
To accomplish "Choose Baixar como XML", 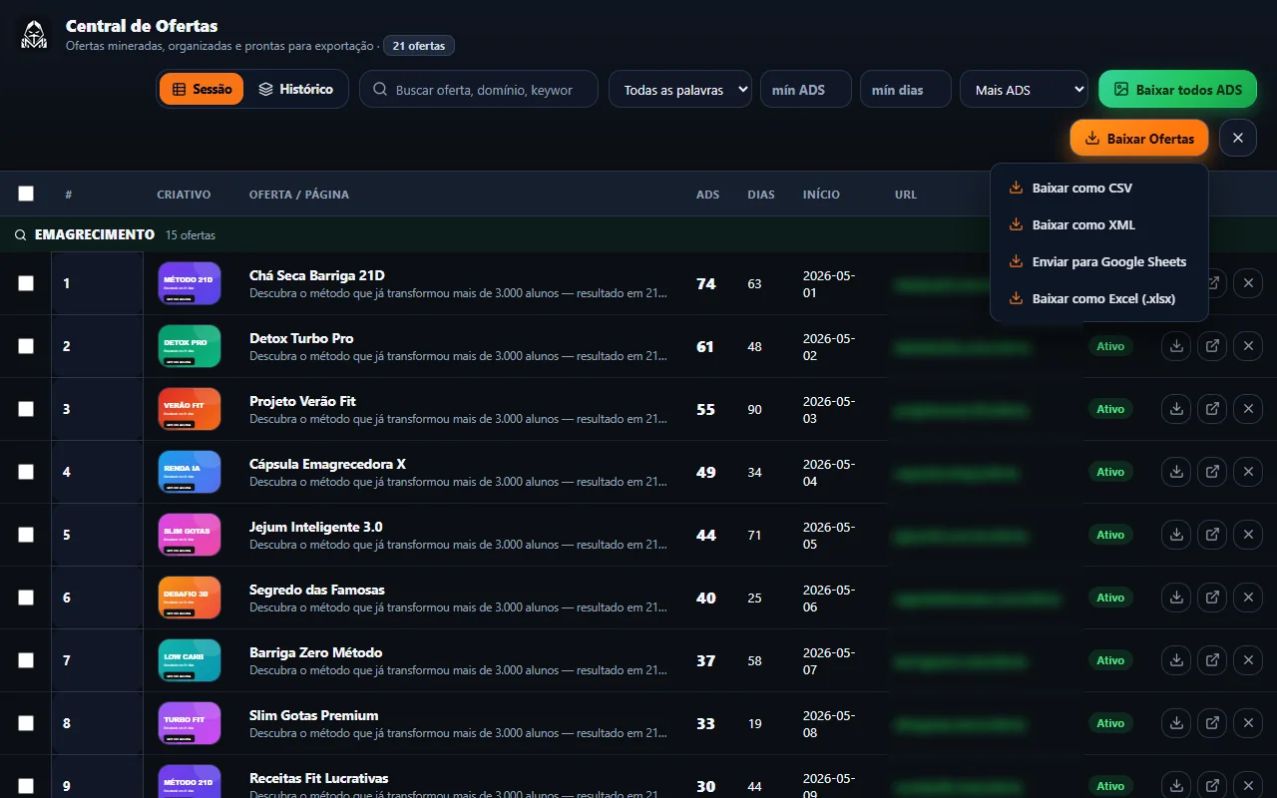I will click(x=1099, y=224).
